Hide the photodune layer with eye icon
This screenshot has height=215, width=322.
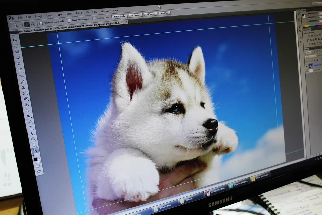(x=307, y=67)
